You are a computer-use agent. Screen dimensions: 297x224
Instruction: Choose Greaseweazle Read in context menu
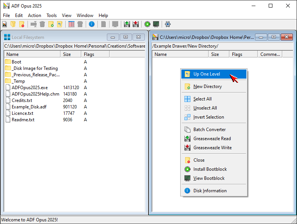click(214, 139)
